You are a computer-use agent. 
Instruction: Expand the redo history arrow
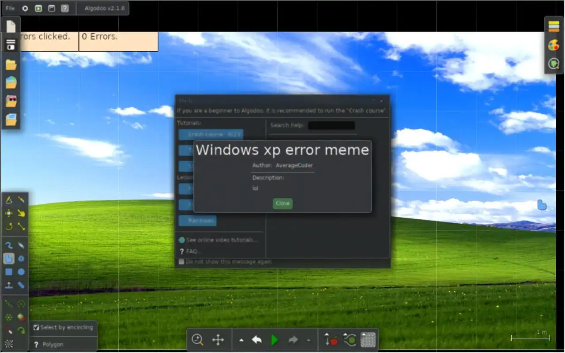(x=309, y=340)
